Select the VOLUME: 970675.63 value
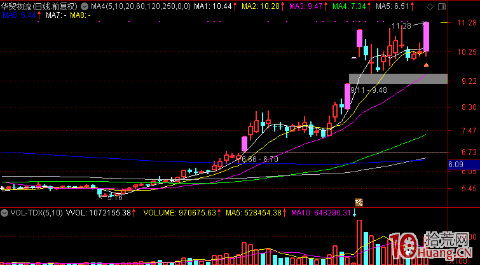The height and width of the screenshot is (265, 480). pos(180,213)
